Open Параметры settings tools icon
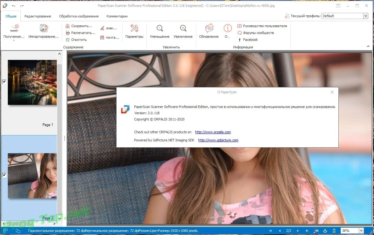Screen dimensions: 374x235 (134, 28)
